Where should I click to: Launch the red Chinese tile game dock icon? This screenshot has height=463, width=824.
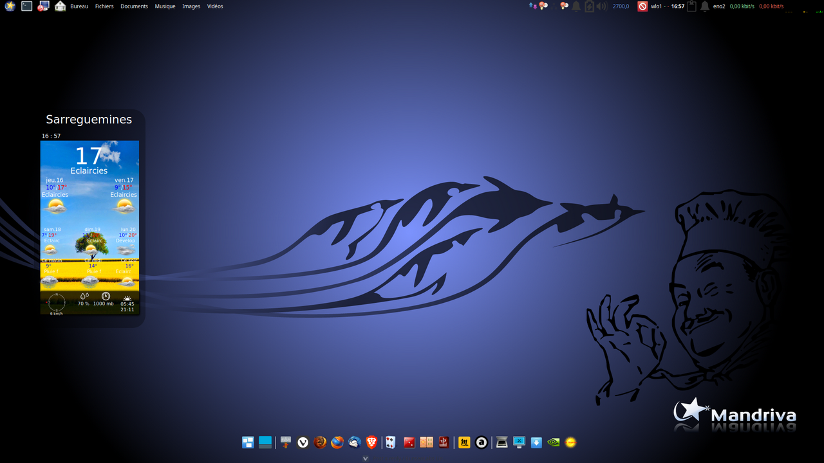pyautogui.click(x=444, y=442)
